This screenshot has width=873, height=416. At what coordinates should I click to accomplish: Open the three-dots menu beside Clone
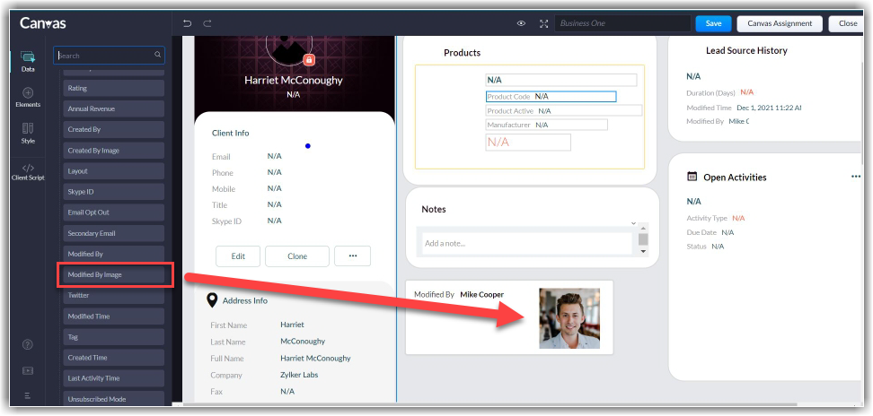352,256
